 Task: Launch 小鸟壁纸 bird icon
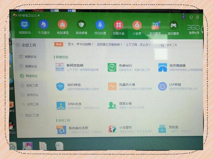point(112,129)
